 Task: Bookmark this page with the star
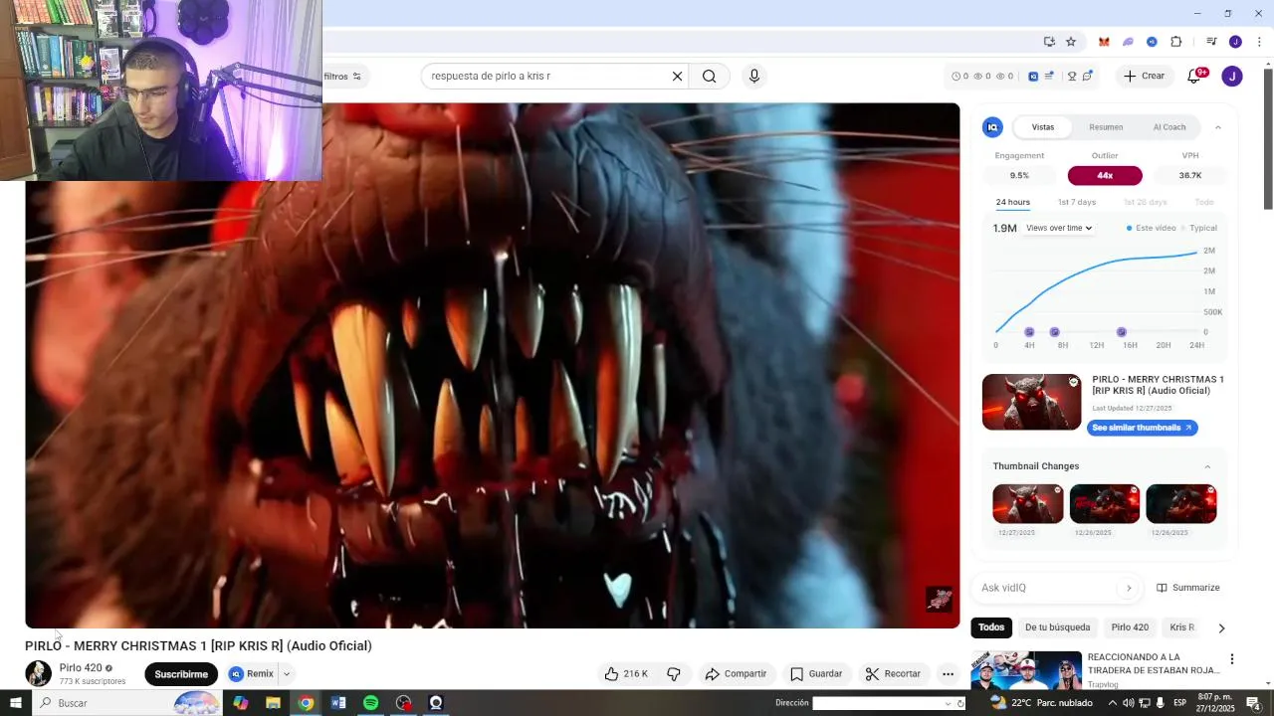coord(1071,42)
